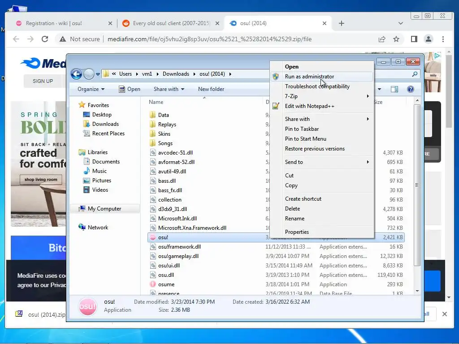459x344 pixels.
Task: Open the Chrome profile avatar icon
Action: (428, 39)
